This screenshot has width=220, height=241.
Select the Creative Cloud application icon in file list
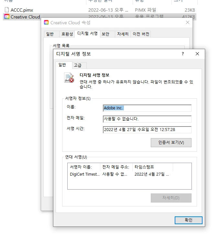[7, 16]
